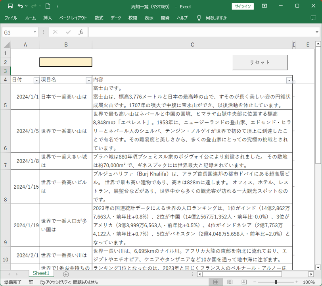The image size is (322, 286).
Task: Open the 項目名 column filter dropdown
Action: click(88, 80)
